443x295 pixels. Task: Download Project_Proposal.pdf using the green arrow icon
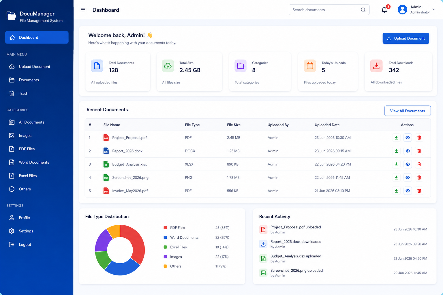pyautogui.click(x=396, y=138)
